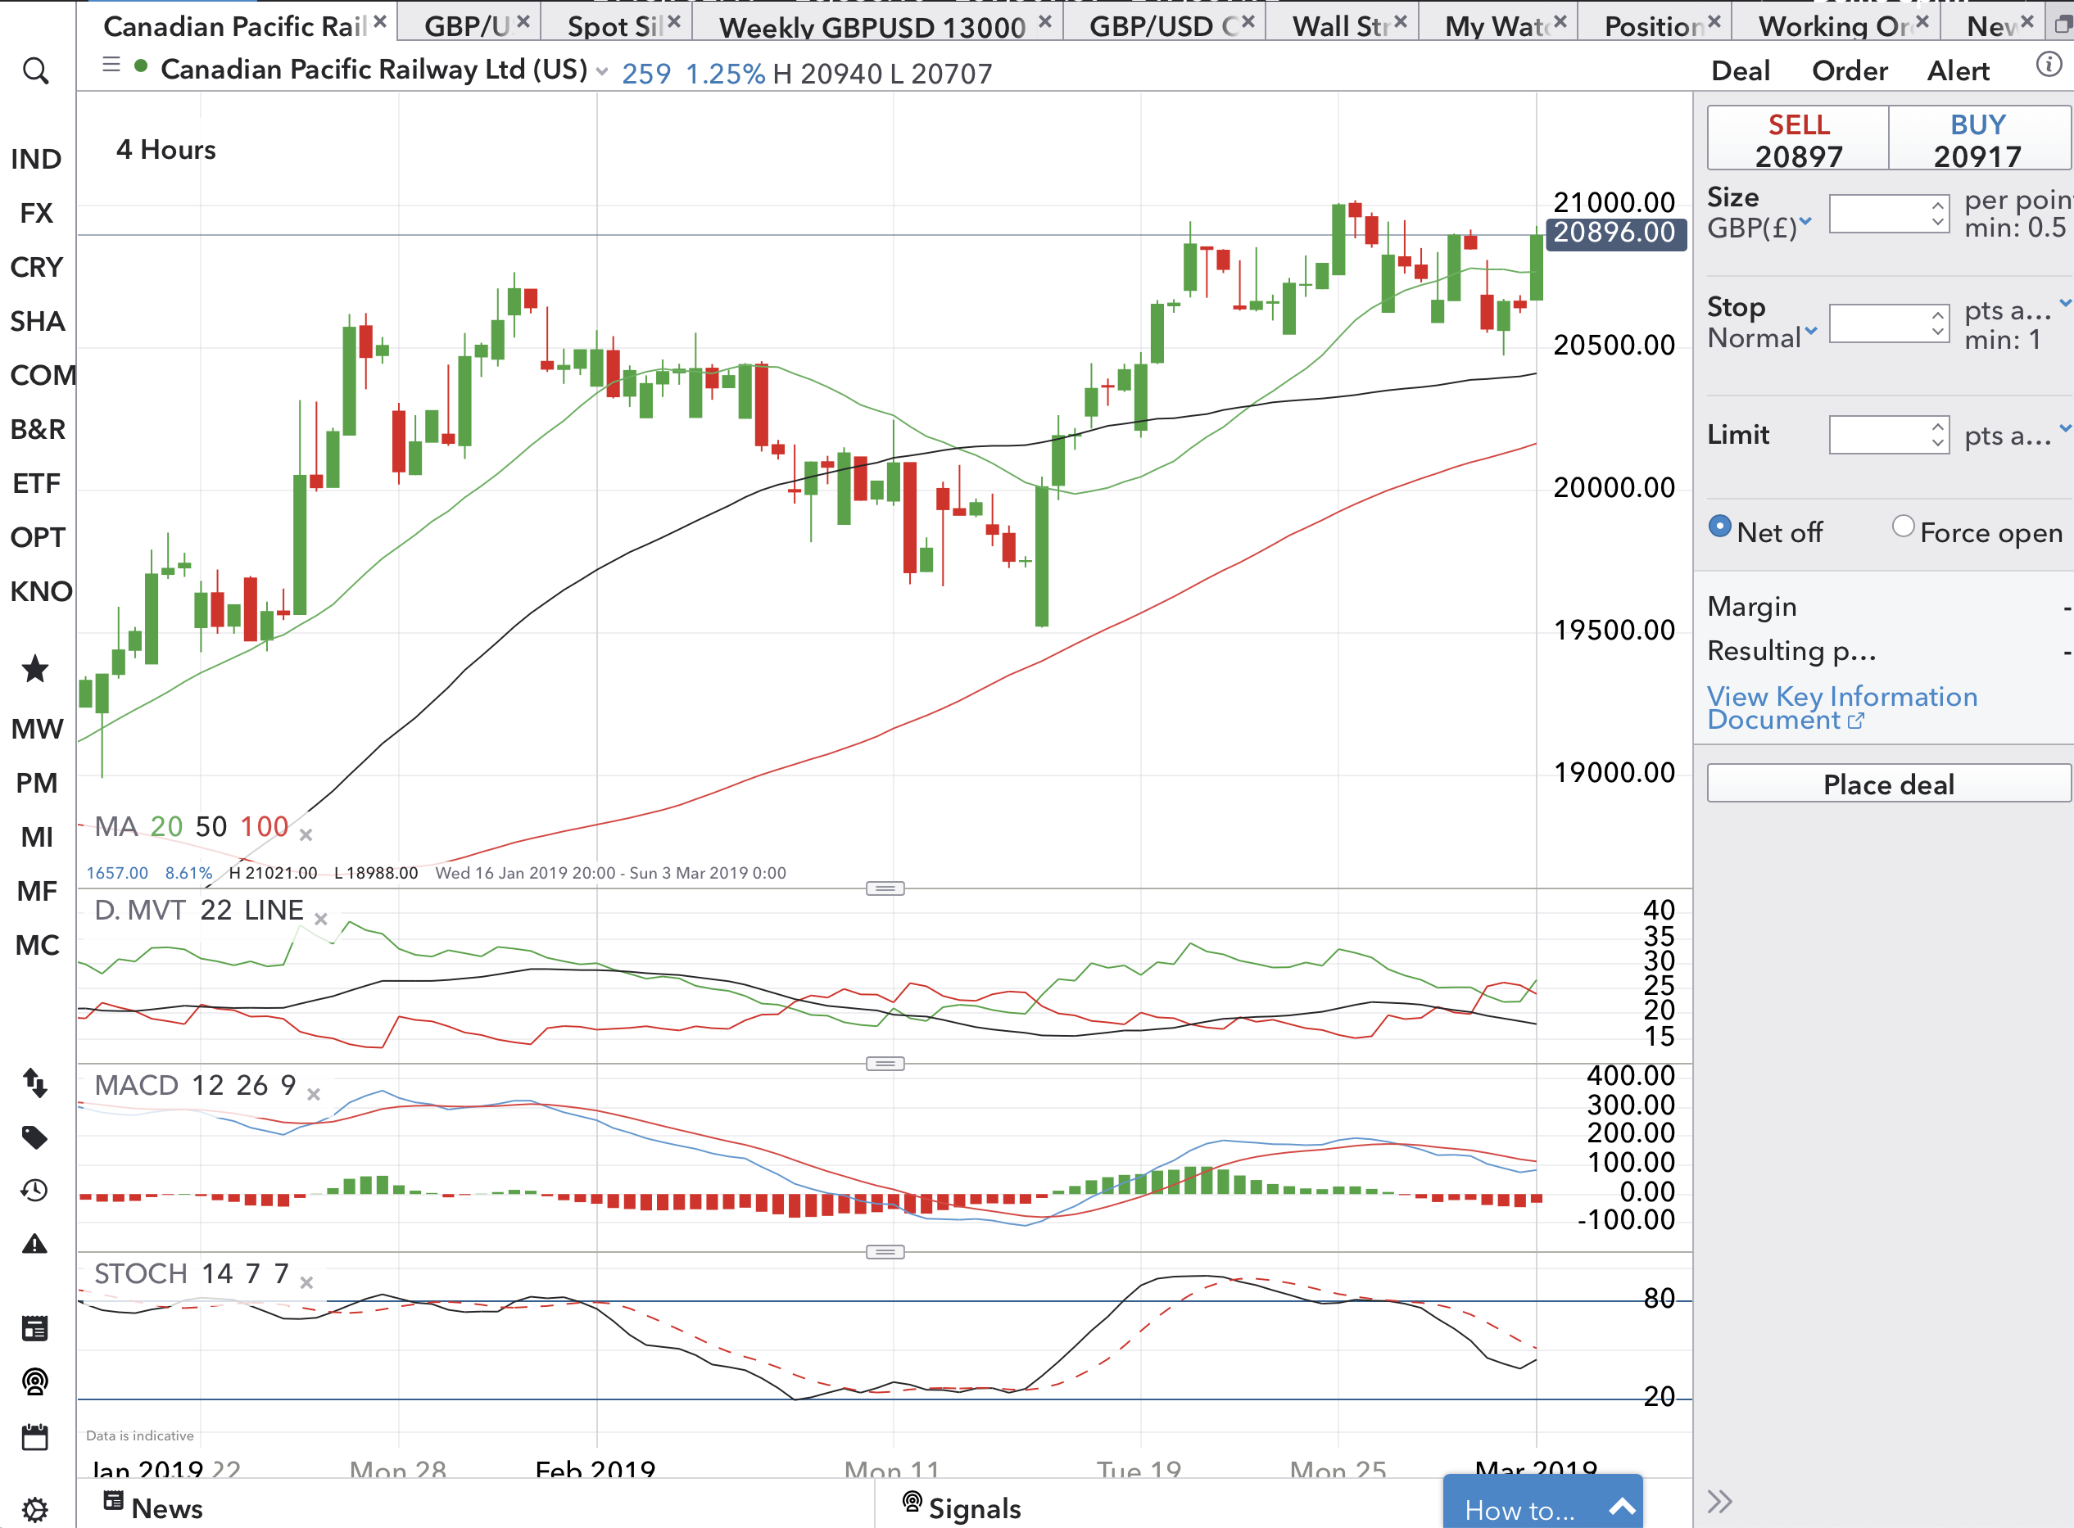Viewport: 2074px width, 1528px height.
Task: Open the GBP(£) currency dropdown
Action: 1759,227
